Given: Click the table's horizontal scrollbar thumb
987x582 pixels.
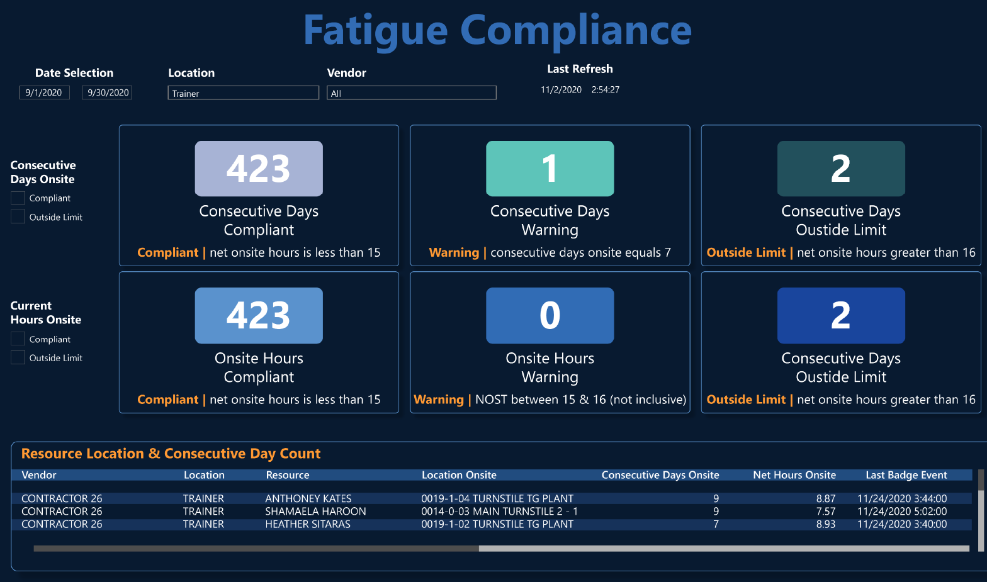Looking at the screenshot, I should point(256,549).
